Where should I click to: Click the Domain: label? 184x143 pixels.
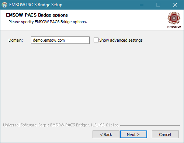16,40
